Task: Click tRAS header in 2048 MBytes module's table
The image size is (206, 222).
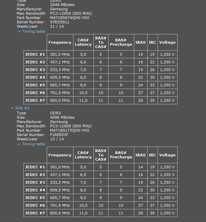Action: click(x=141, y=42)
